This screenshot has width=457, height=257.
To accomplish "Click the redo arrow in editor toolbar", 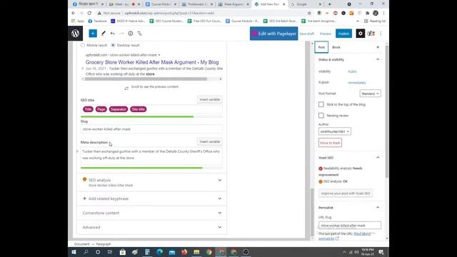I will click(121, 34).
